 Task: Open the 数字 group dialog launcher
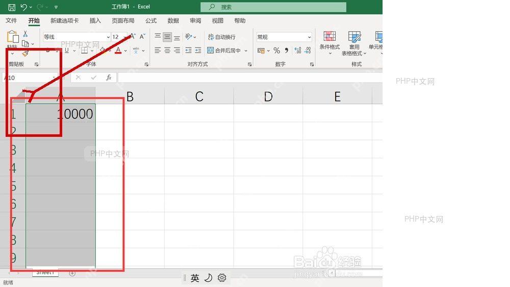[x=312, y=64]
